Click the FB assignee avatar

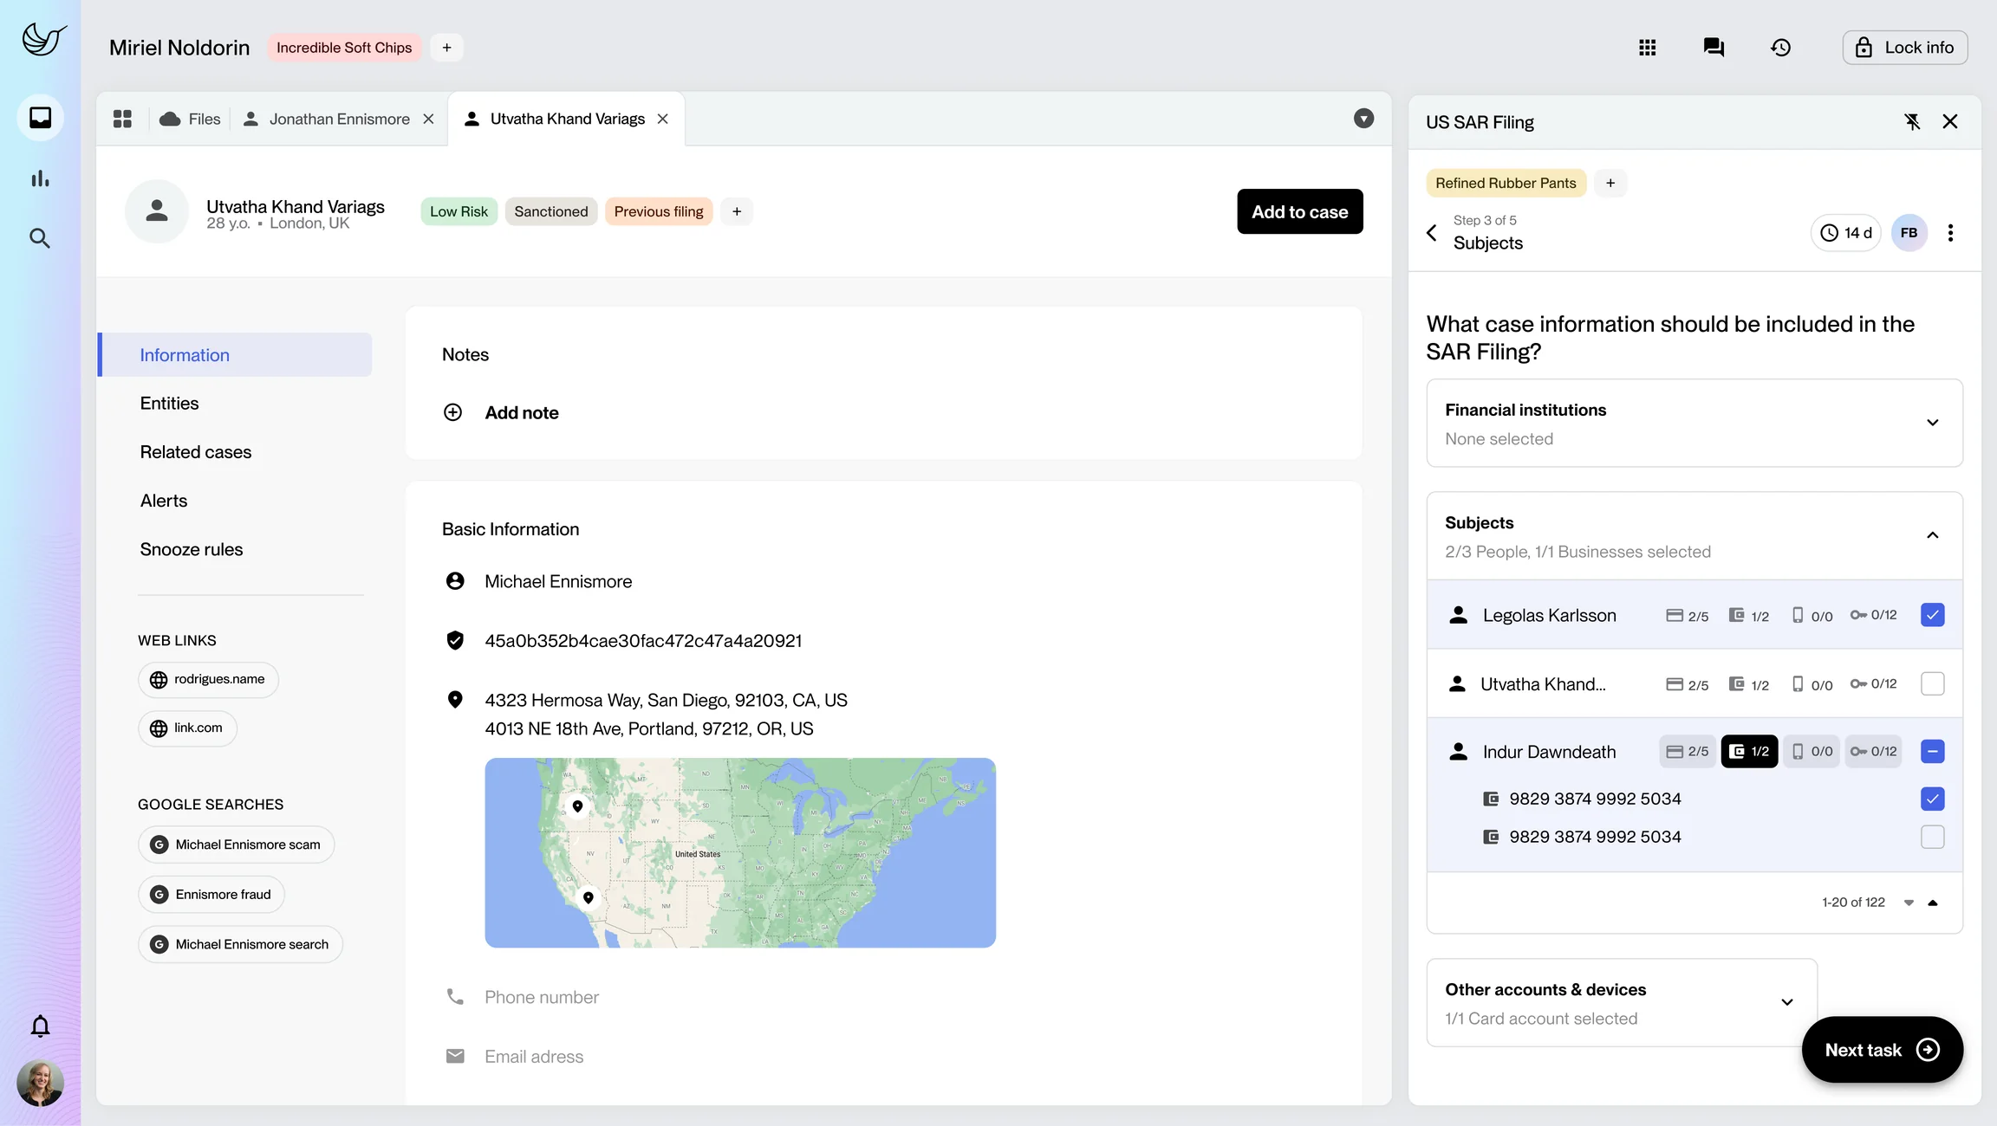[x=1909, y=232]
